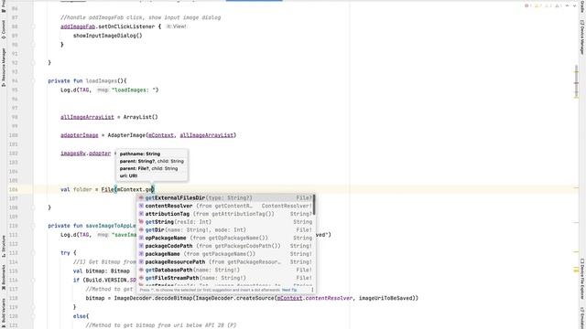Select attributionTag completion suggestion
Viewport: 586px width, 329px height.
[x=225, y=214]
